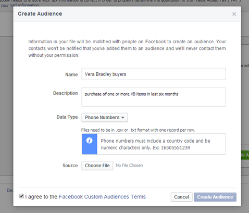
Task: Click the 'Data Type' label
Action: click(x=67, y=117)
